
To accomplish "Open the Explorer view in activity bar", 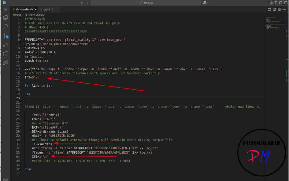I will 5,17.
